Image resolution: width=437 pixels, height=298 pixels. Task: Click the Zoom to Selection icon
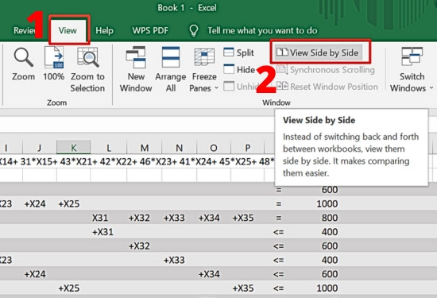pos(88,57)
